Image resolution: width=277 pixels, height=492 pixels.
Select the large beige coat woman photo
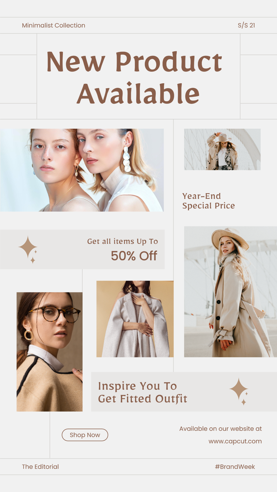click(231, 292)
